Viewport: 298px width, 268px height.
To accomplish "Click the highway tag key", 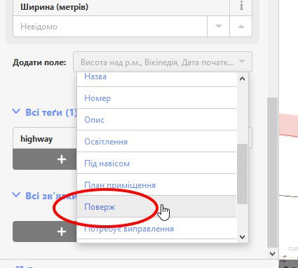I will tap(44, 139).
